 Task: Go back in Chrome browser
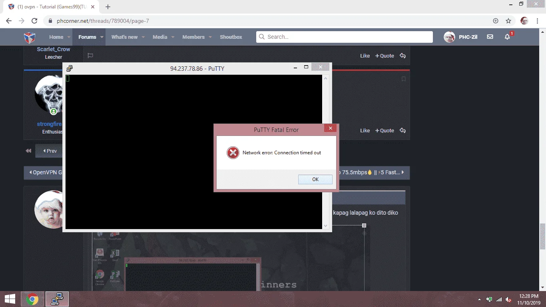[x=9, y=21]
